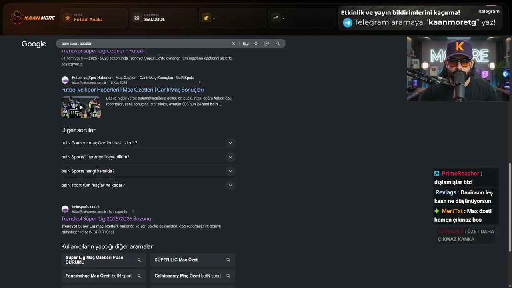
Task: Click Reviags' username in chat
Action: pos(446,192)
